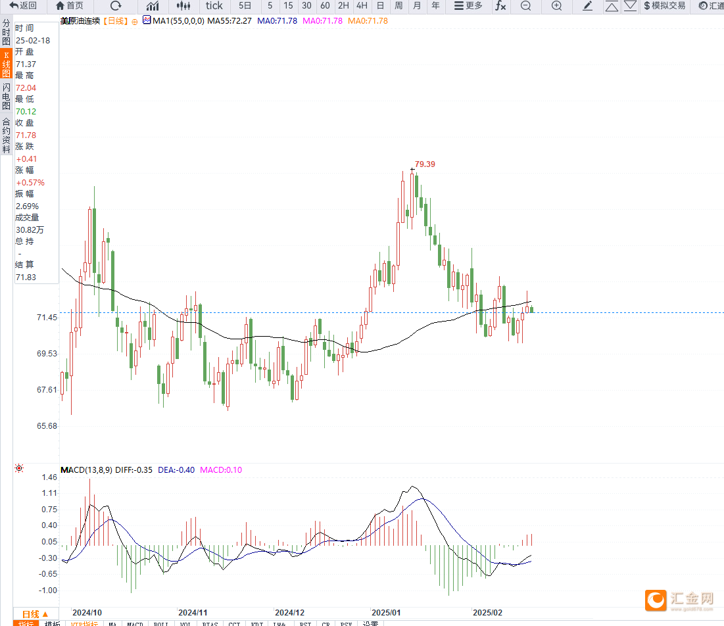The width and height of the screenshot is (724, 626).
Task: Select the pencil drawing tool
Action: [587, 5]
